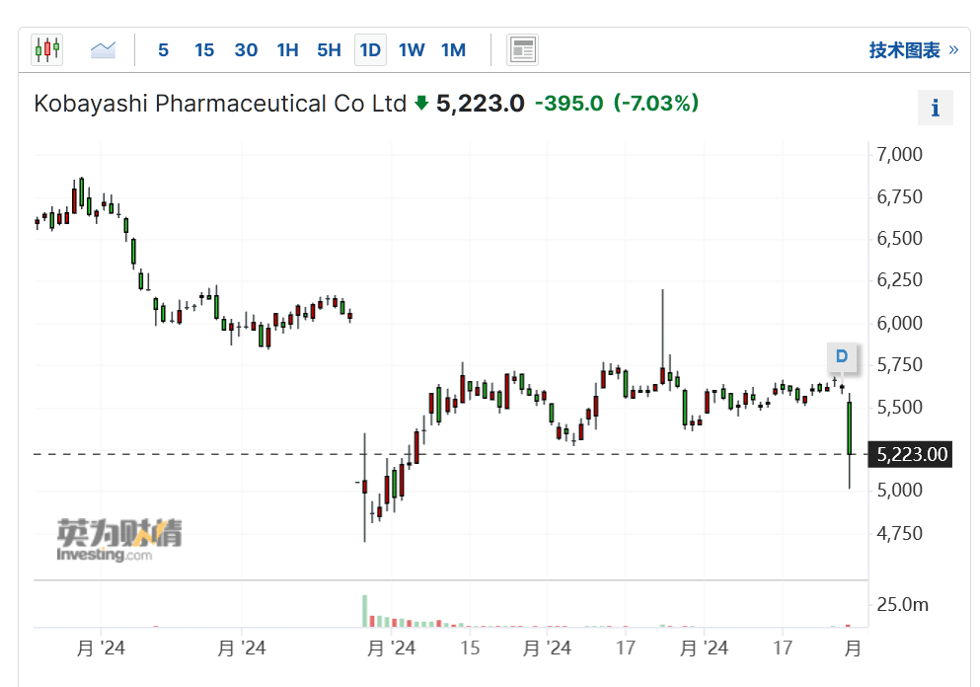
Task: Click the tall green volume bar
Action: (x=364, y=610)
